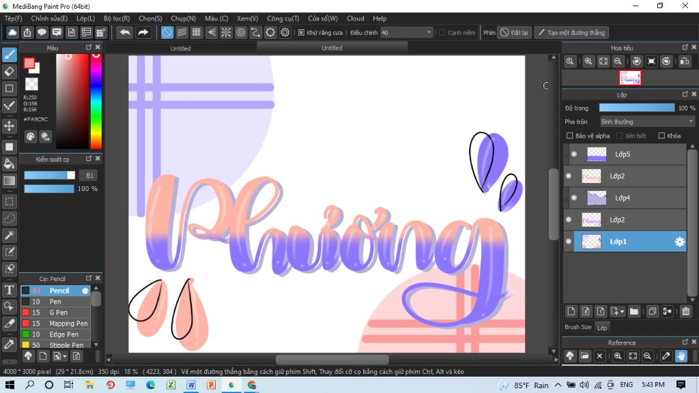Enable the Khóa checkbox
The image size is (699, 393).
click(661, 136)
